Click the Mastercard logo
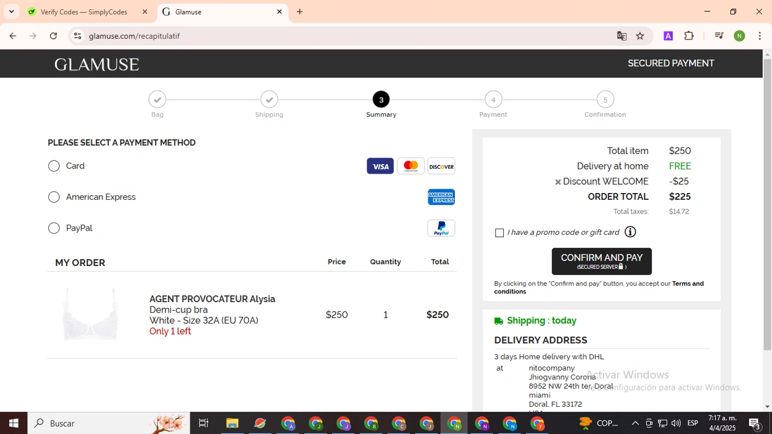Image resolution: width=772 pixels, height=434 pixels. tap(411, 166)
